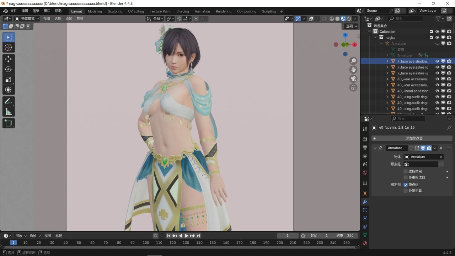The height and width of the screenshot is (256, 455).
Task: Open the 文件 menu
Action: click(14, 11)
